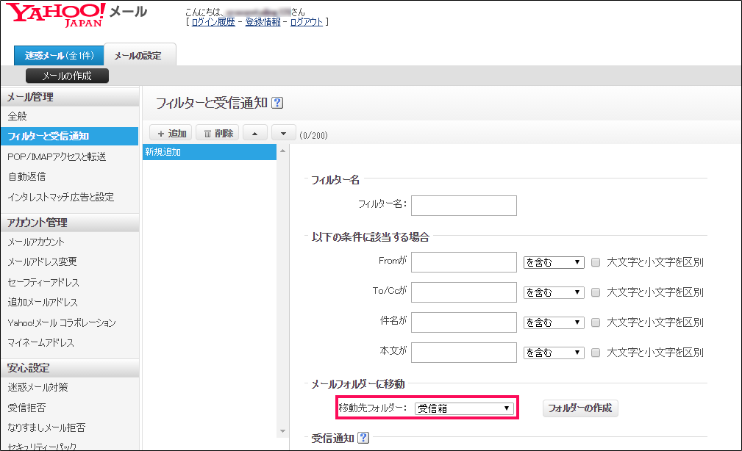The height and width of the screenshot is (451, 742).
Task: Select POP/IMAPアクセスと転送 in the sidebar
Action: (x=57, y=156)
